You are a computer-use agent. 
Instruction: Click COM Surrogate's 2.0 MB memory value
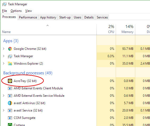tap(129, 118)
